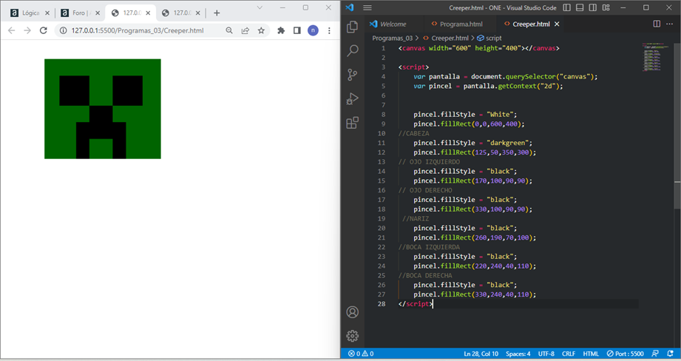Open the Explorer view in VS Code

[x=352, y=27]
